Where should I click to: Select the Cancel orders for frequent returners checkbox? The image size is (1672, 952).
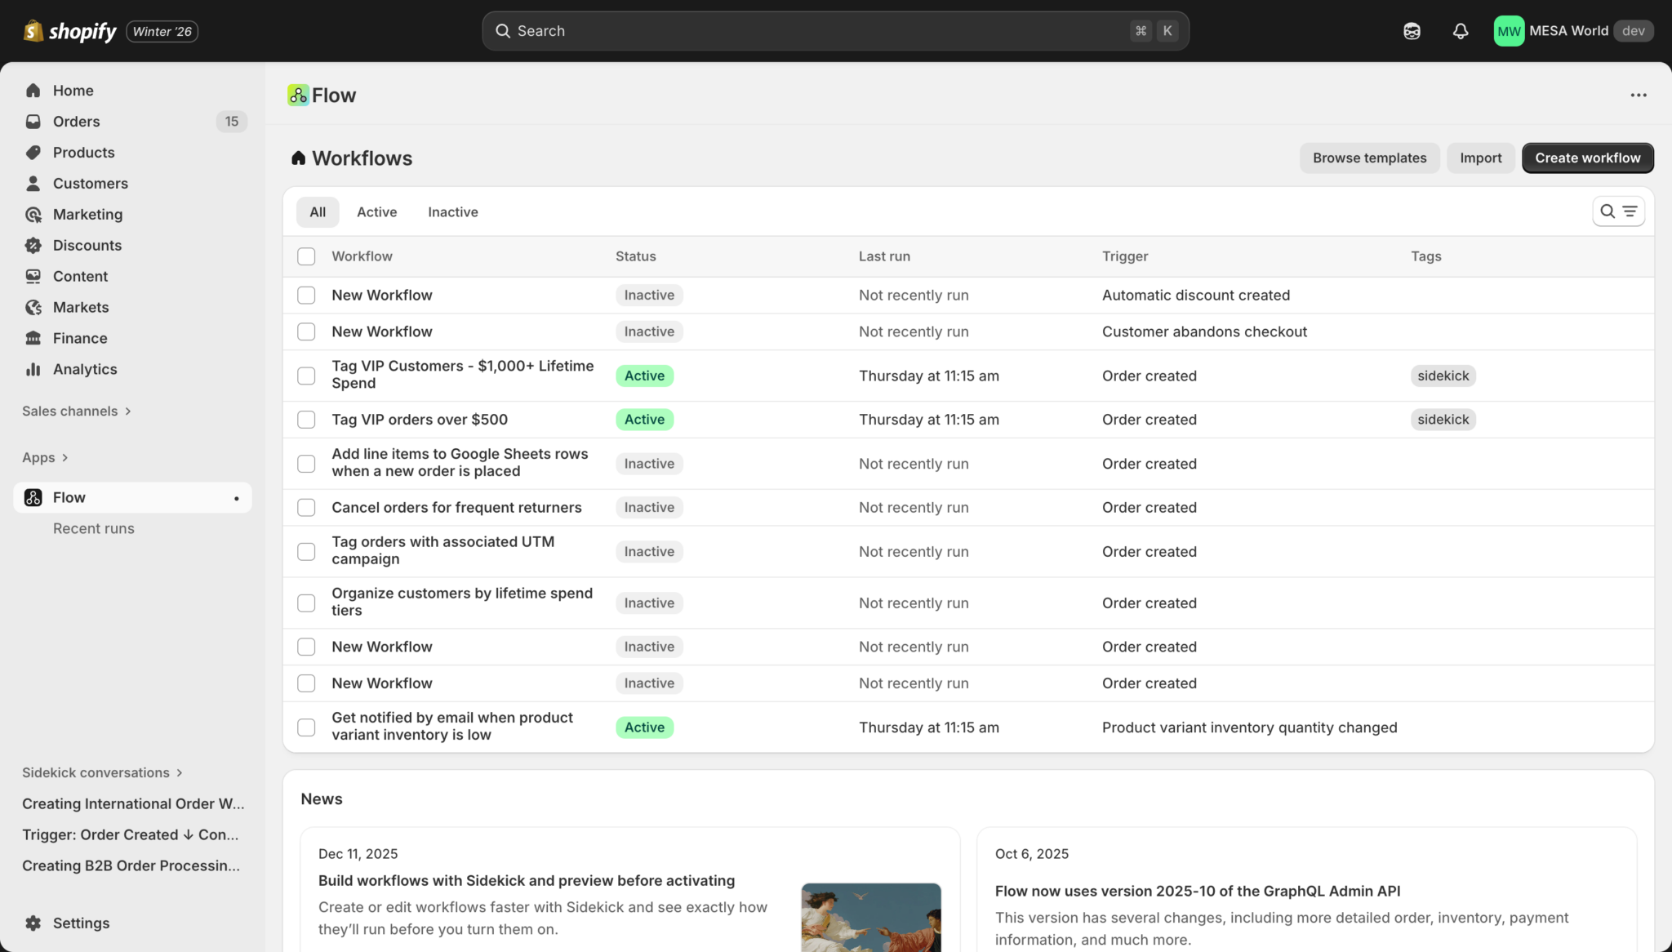[x=306, y=507]
